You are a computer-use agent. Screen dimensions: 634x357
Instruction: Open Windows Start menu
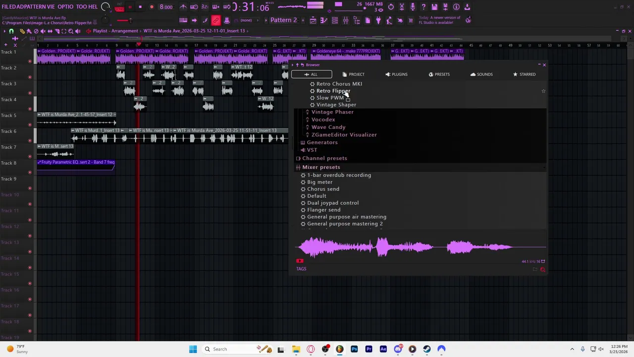pyautogui.click(x=193, y=349)
